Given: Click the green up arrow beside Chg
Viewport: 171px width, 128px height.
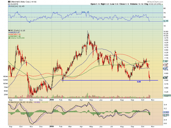Looking at the screenshot, I should (x=162, y=4).
